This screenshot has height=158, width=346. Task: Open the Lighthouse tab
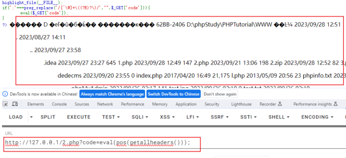pos(241,104)
